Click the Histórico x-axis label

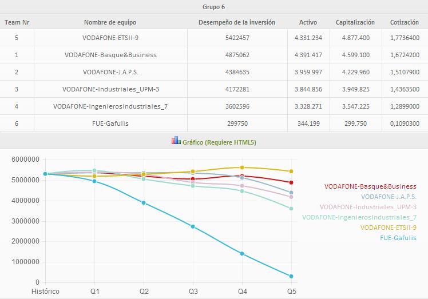point(45,292)
